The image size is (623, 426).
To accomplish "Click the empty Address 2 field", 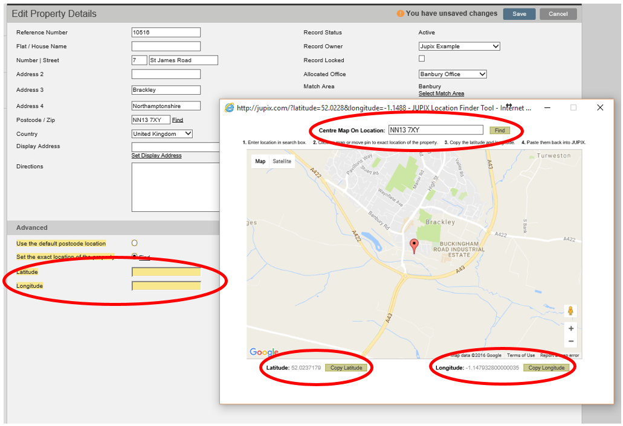I will [x=166, y=74].
